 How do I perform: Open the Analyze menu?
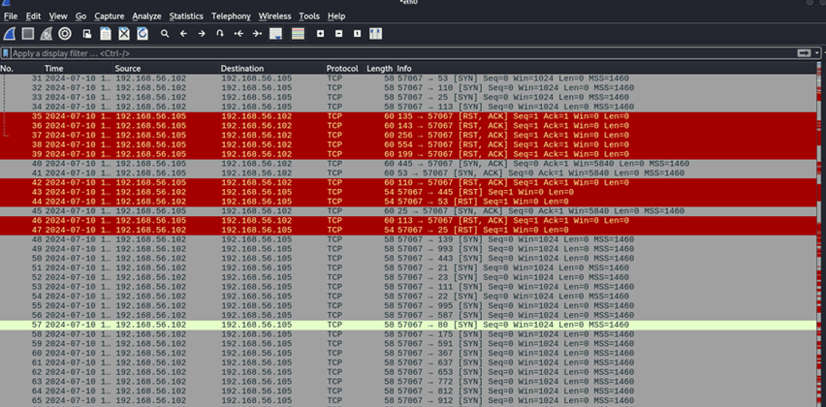point(146,16)
